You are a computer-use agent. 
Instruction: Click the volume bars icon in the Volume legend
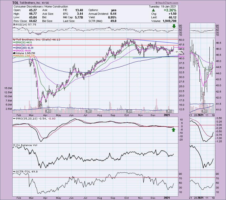(14, 53)
